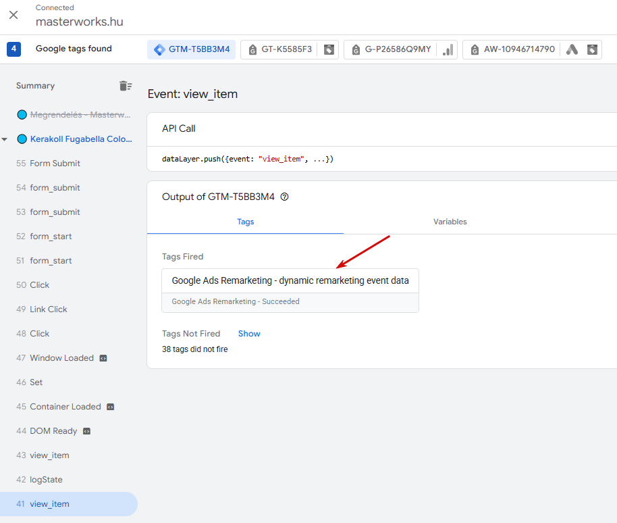The height and width of the screenshot is (523, 617).
Task: Click tag icon at right of AW-10946714790
Action: coord(592,49)
